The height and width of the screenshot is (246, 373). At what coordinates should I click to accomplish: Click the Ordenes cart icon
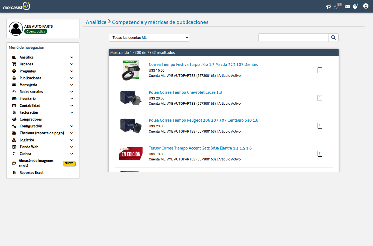pyautogui.click(x=14, y=64)
